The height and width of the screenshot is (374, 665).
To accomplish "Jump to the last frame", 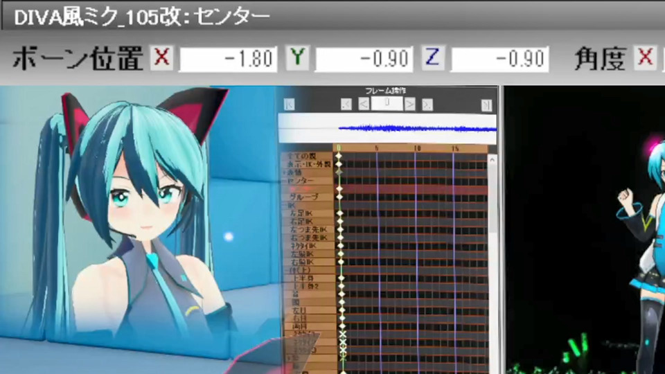I will pyautogui.click(x=486, y=105).
